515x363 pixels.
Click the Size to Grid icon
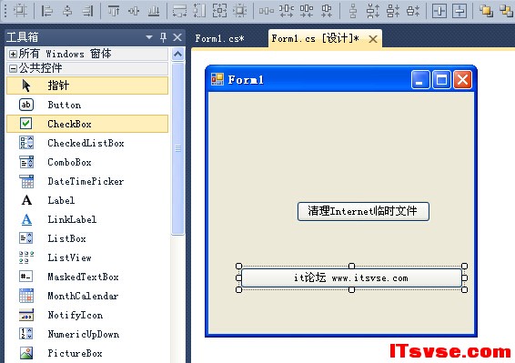coord(240,11)
